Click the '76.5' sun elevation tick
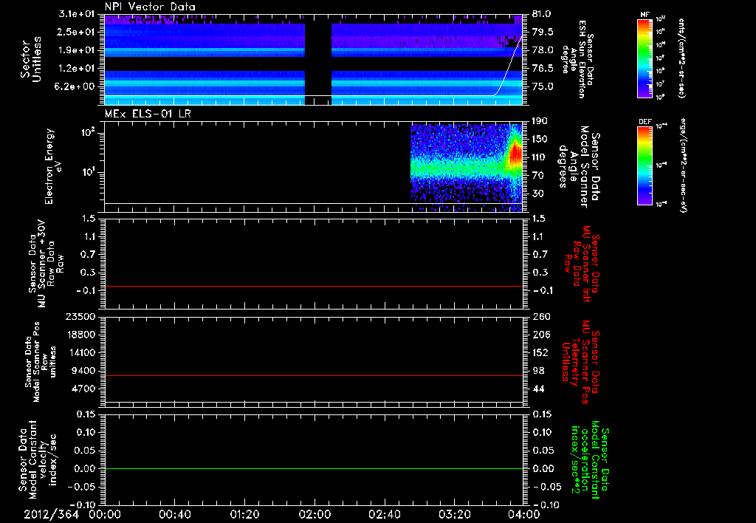This screenshot has height=523, width=756. pyautogui.click(x=543, y=69)
